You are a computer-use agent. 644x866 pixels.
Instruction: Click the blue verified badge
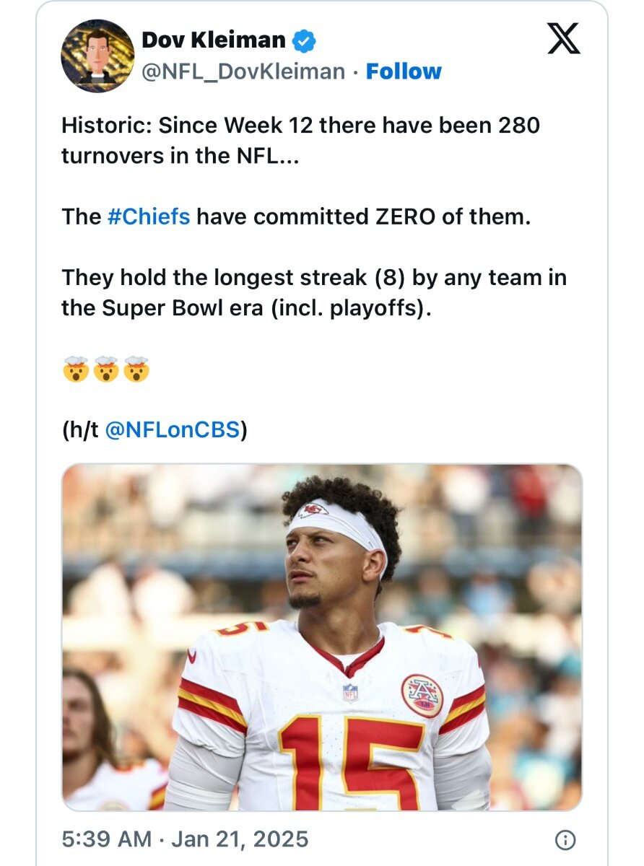tap(304, 41)
